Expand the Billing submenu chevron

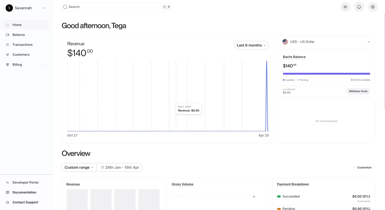point(45,65)
